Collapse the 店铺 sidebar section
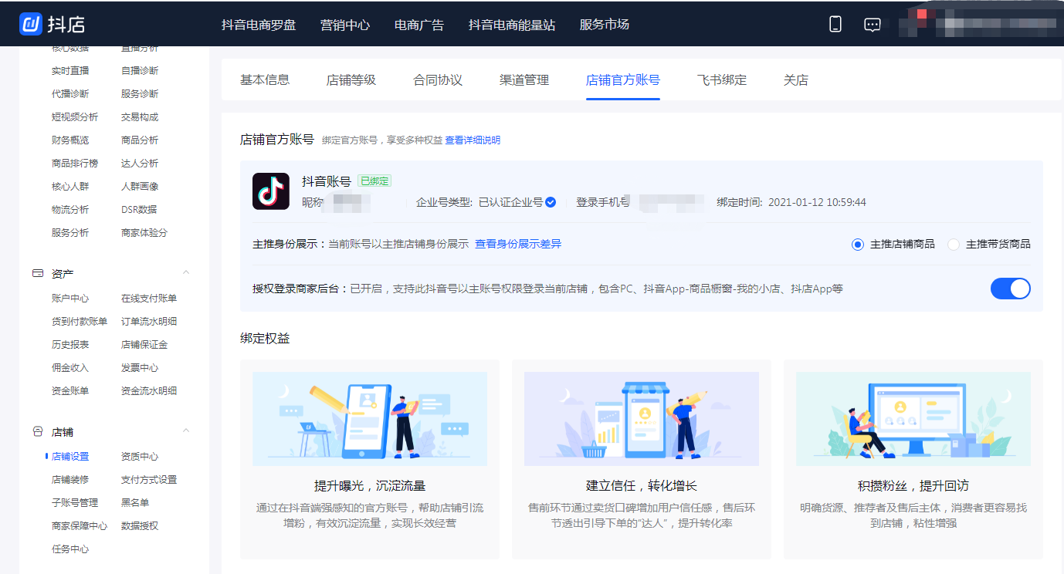The height and width of the screenshot is (574, 1064). pos(185,430)
